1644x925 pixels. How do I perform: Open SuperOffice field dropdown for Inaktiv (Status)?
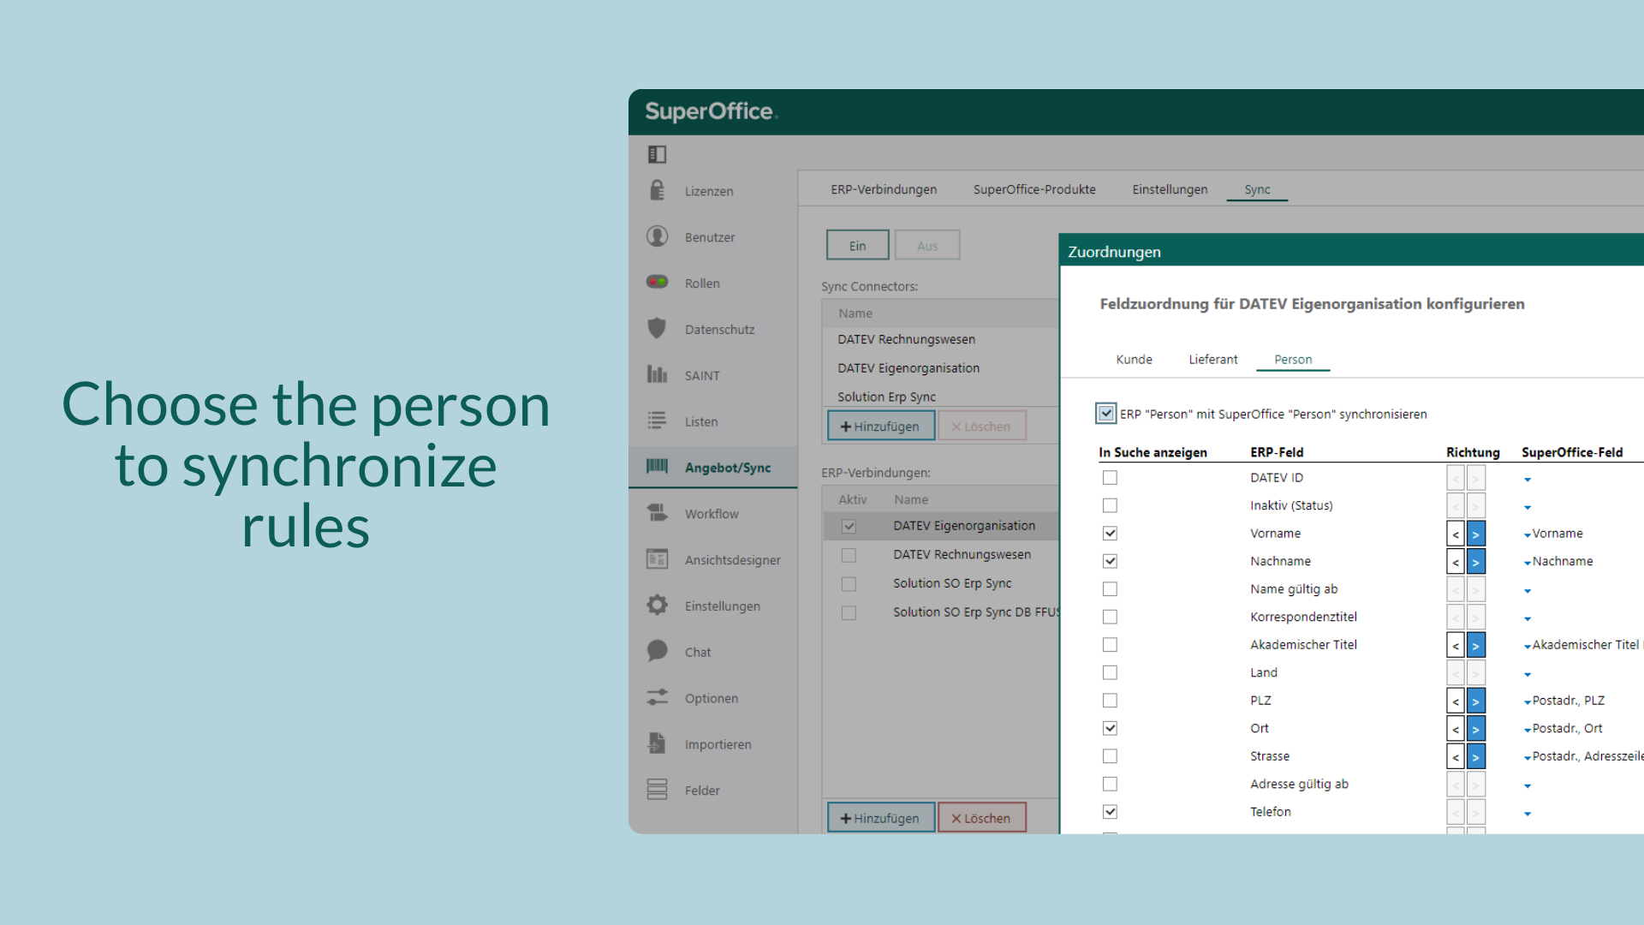pyautogui.click(x=1528, y=507)
